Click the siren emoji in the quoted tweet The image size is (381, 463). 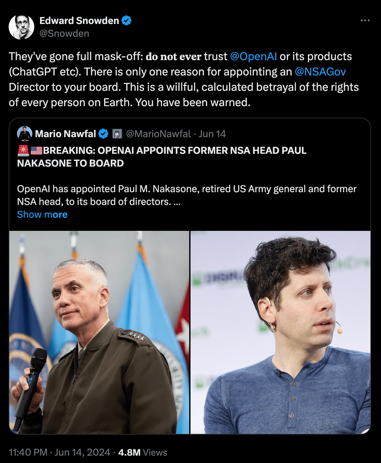(x=23, y=150)
